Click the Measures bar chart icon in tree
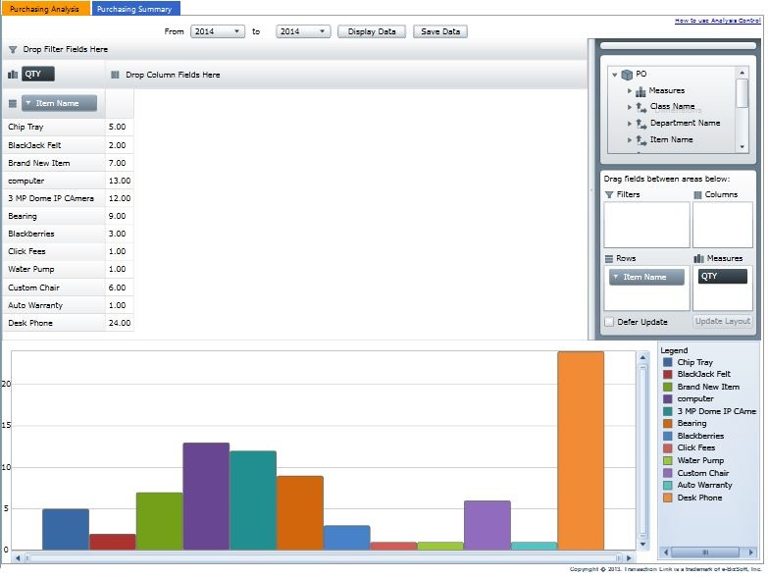The image size is (768, 577). (640, 91)
